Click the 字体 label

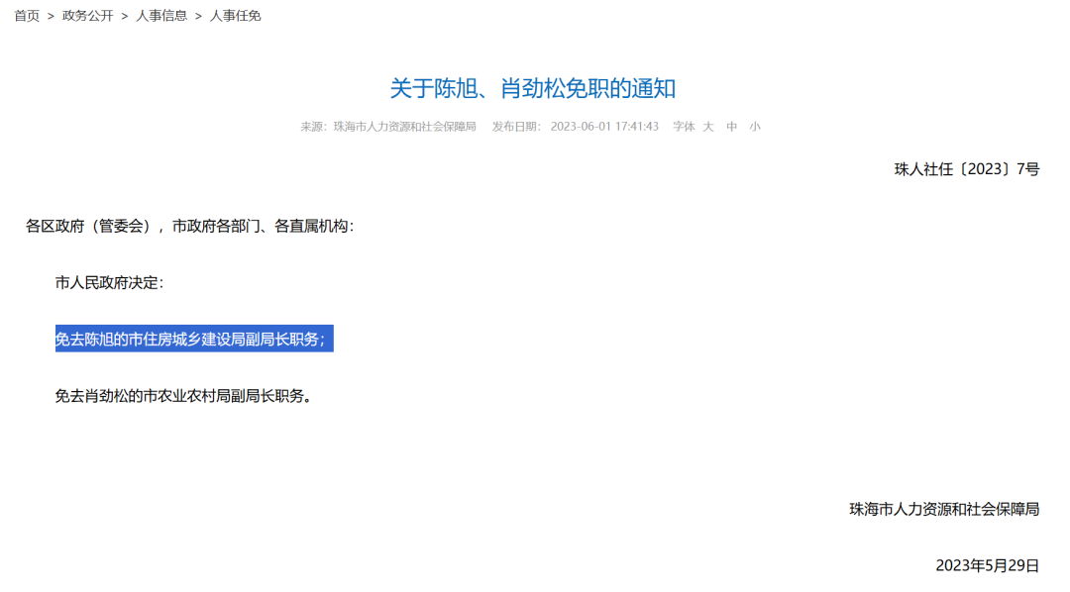tap(684, 127)
